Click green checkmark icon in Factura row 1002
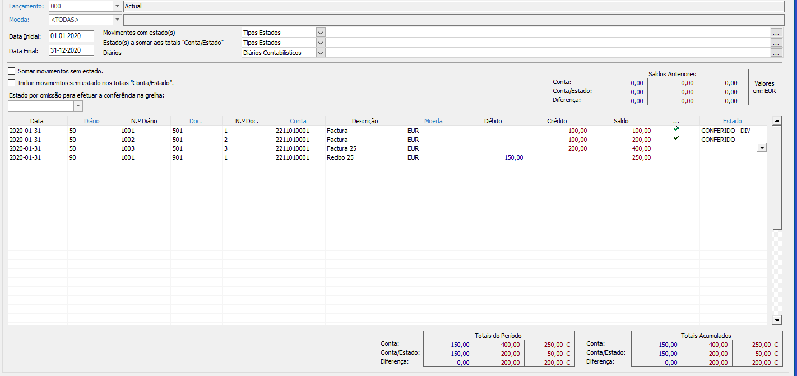This screenshot has height=376, width=797. click(x=676, y=138)
